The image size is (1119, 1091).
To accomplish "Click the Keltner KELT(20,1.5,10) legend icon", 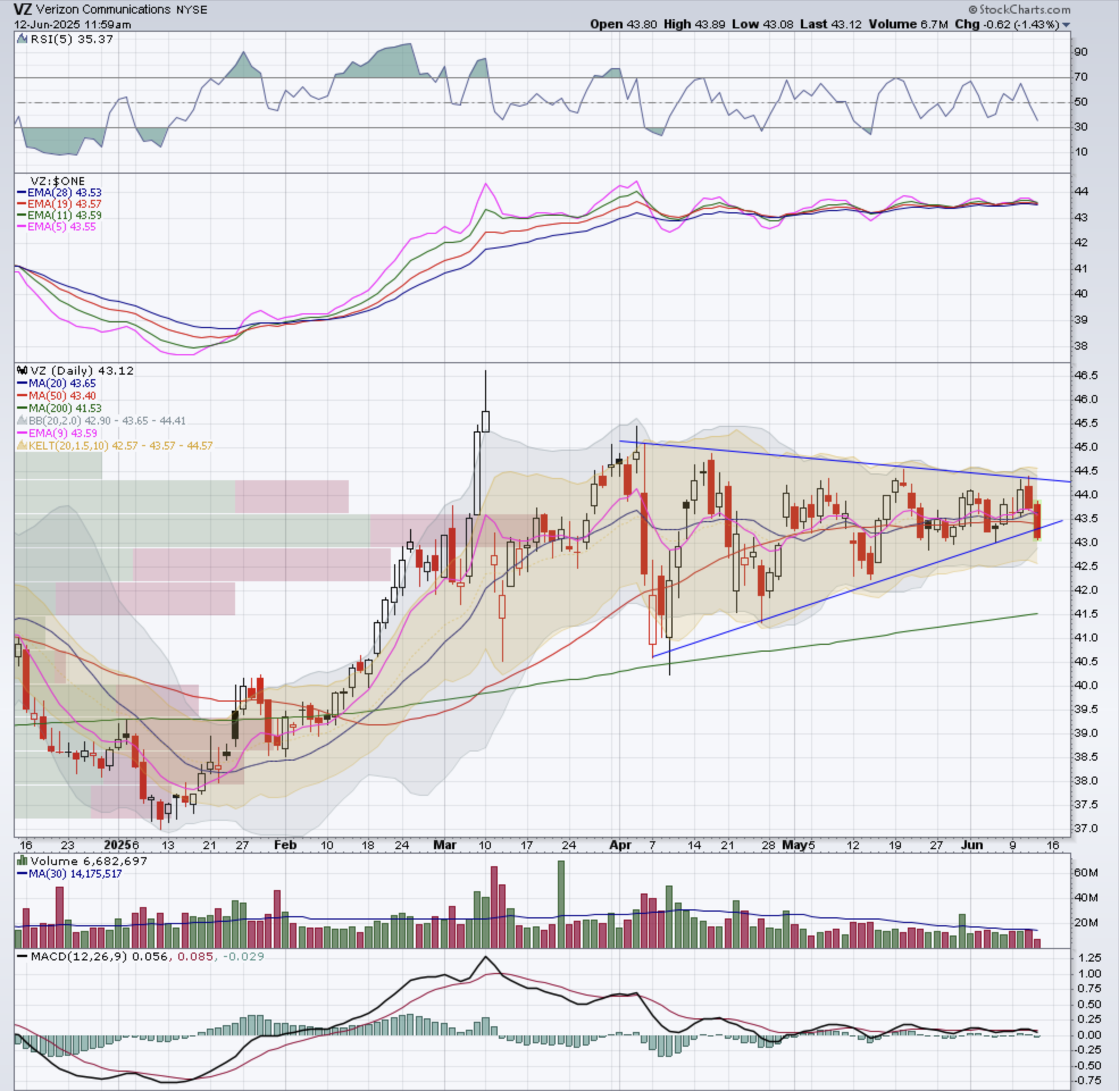I will pyautogui.click(x=22, y=445).
